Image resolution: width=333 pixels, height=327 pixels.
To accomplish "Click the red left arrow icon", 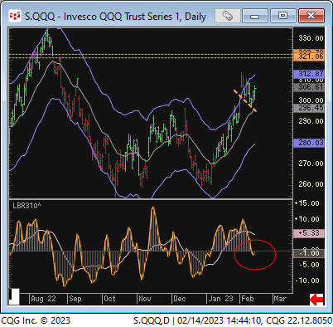I will [x=316, y=300].
